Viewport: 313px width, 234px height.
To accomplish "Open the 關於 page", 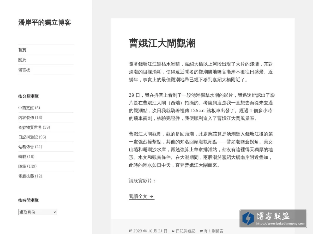I will click(x=22, y=60).
